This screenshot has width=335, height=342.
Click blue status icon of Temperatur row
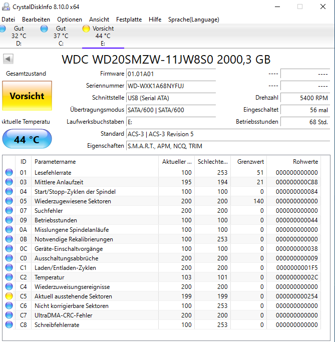click(9, 277)
